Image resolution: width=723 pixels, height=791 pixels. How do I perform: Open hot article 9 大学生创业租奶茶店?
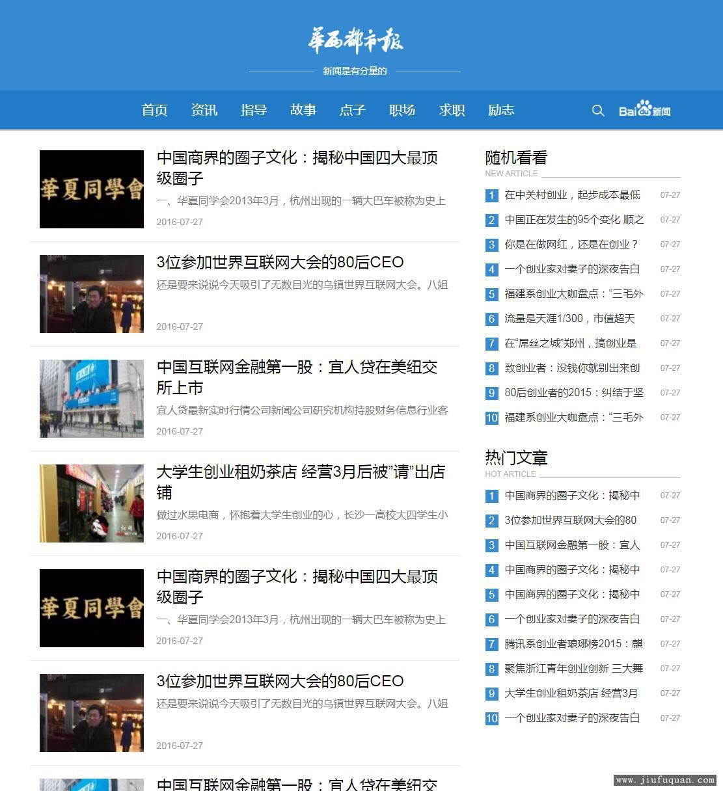coord(571,693)
